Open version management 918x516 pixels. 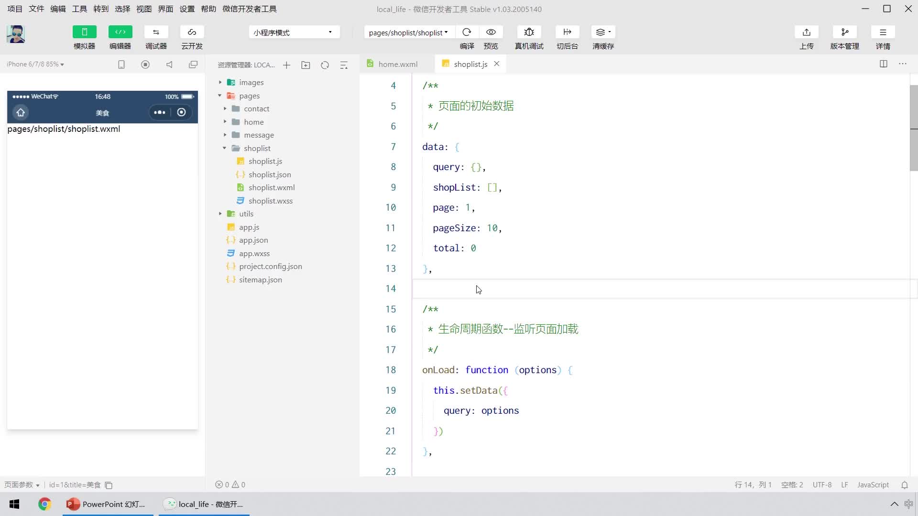tap(844, 32)
